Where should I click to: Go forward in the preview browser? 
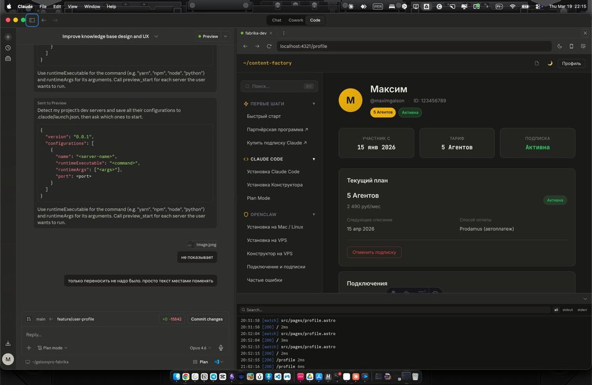[x=257, y=46]
